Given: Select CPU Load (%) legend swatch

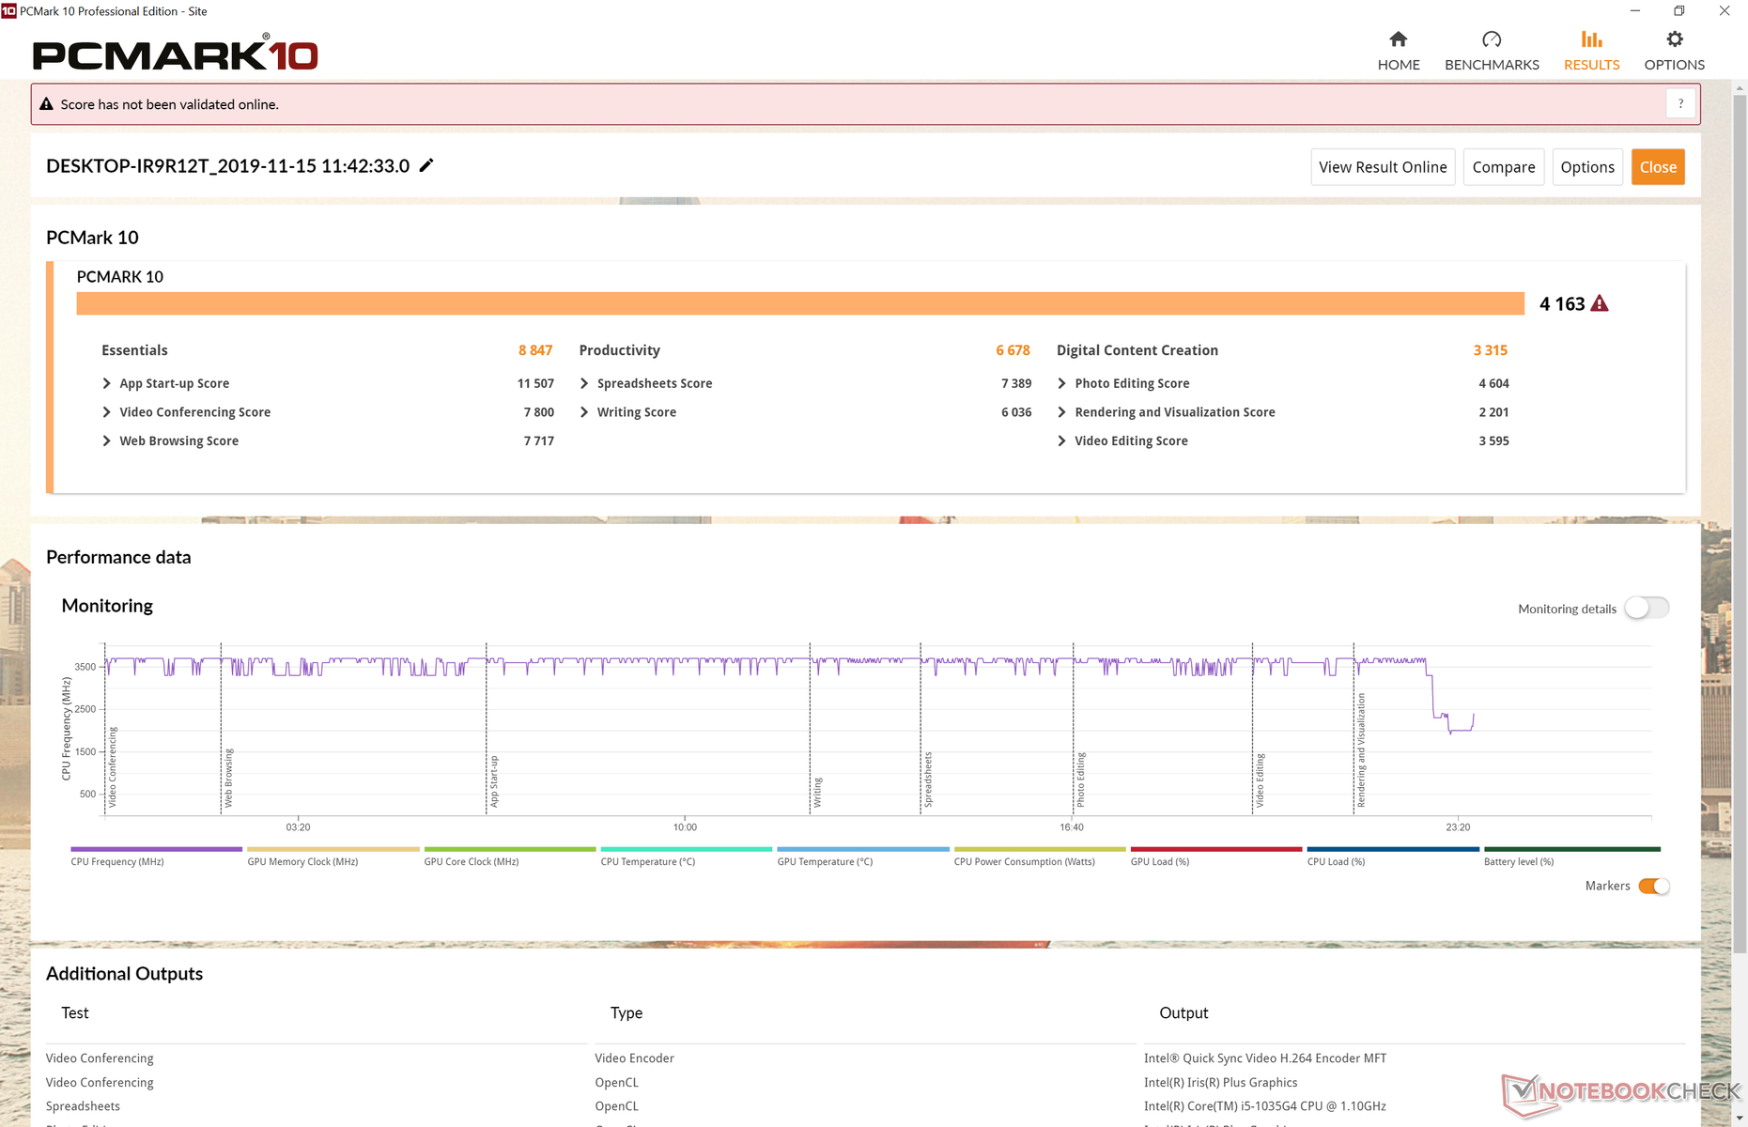Looking at the screenshot, I should [x=1393, y=849].
